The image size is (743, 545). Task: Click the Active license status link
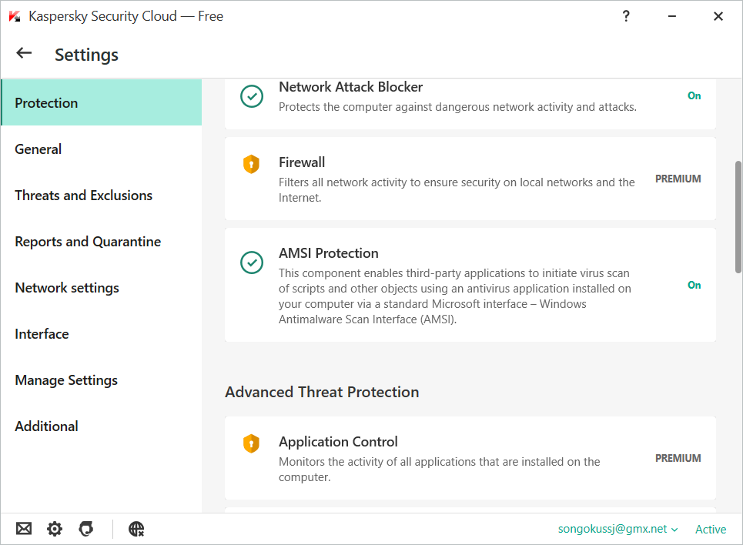coord(710,529)
